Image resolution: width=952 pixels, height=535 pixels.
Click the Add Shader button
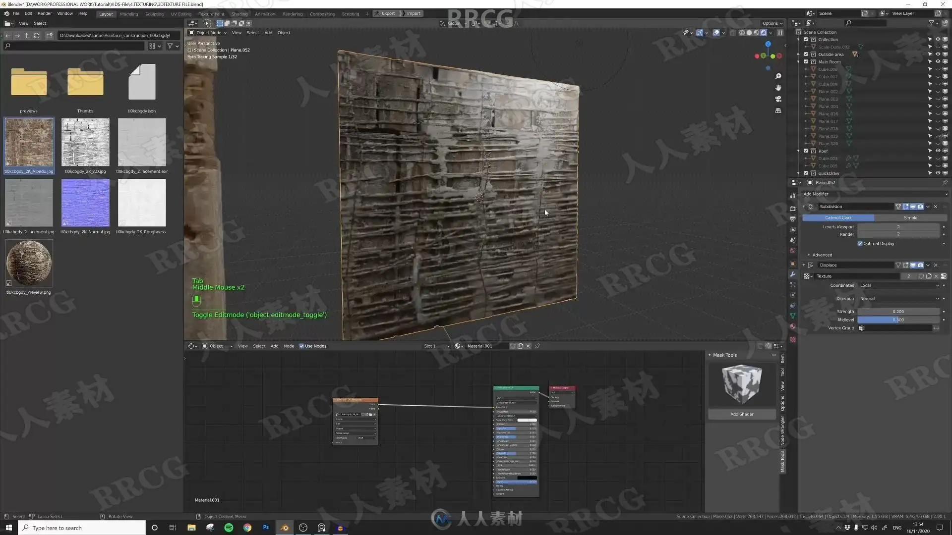tap(741, 414)
